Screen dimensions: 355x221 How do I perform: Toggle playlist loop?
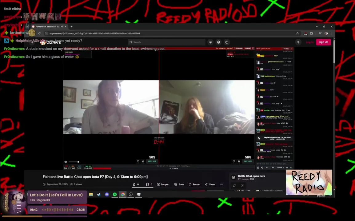(234, 185)
